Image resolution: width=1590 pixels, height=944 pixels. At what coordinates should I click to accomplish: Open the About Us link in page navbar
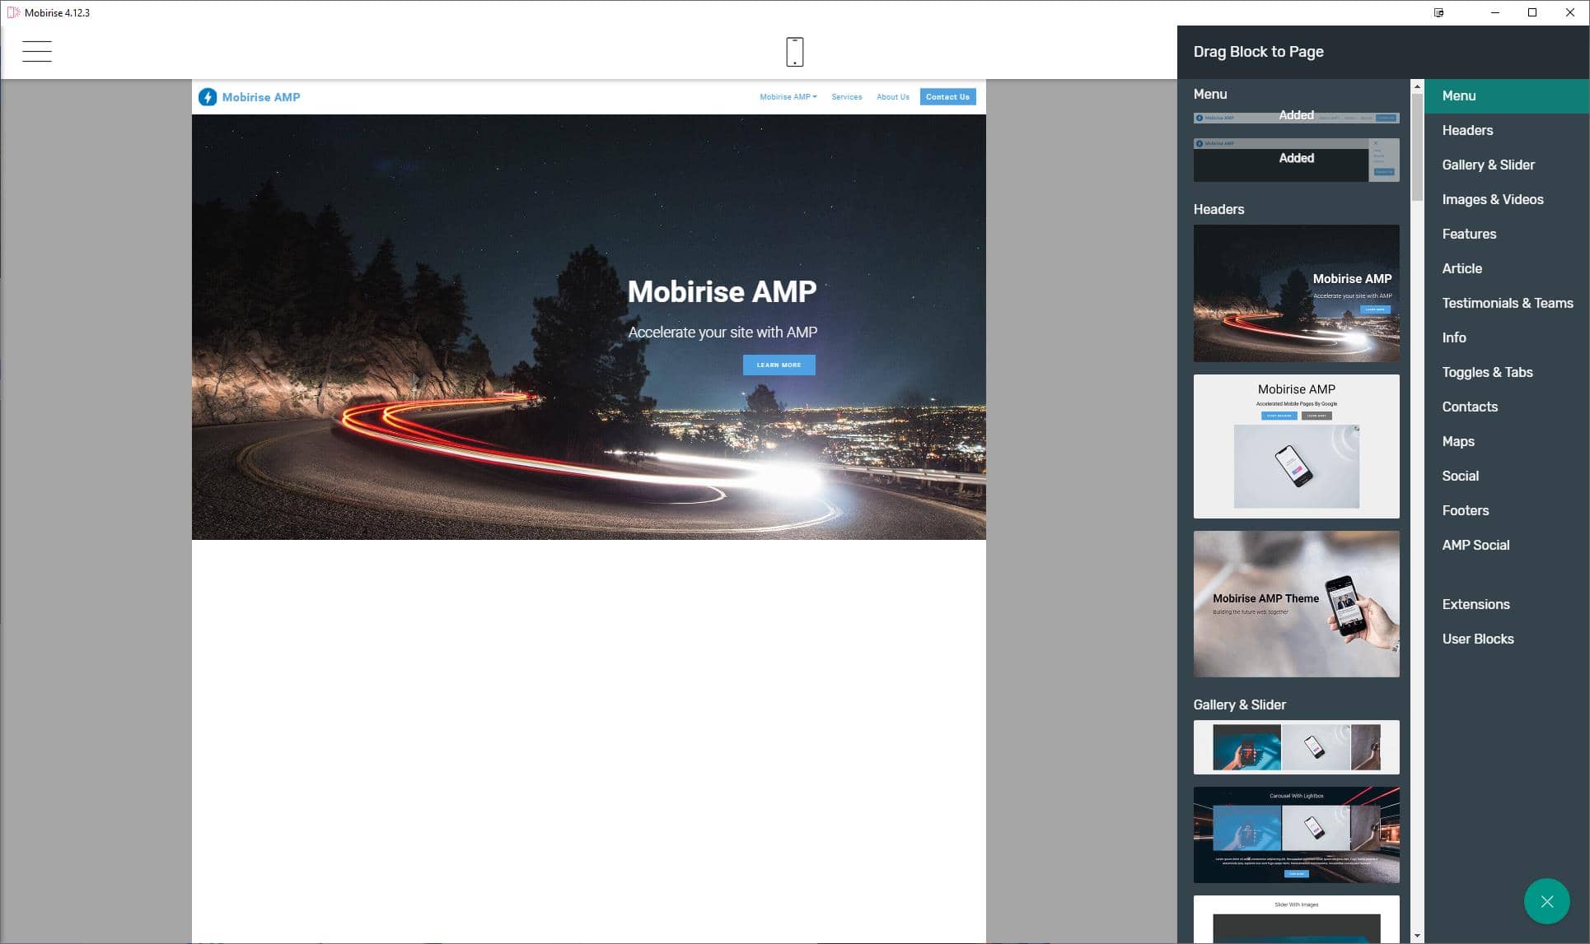(x=892, y=97)
